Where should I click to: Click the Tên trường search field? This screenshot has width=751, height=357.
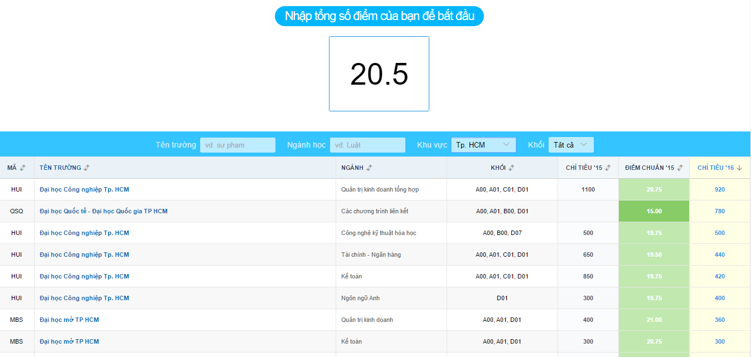tap(238, 145)
